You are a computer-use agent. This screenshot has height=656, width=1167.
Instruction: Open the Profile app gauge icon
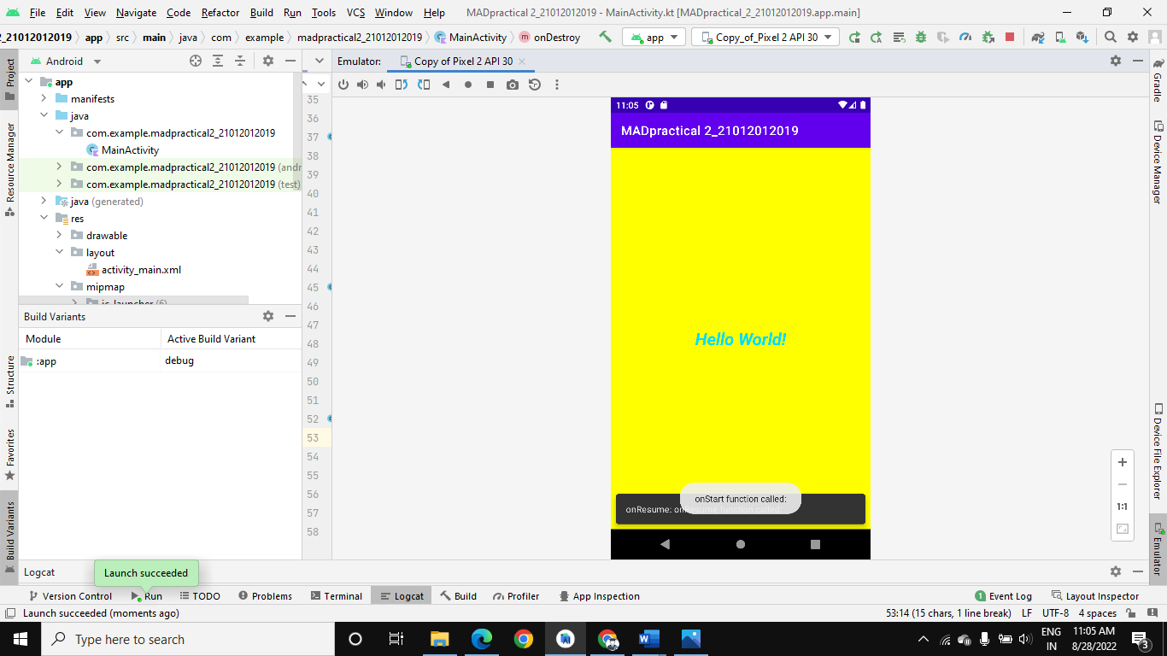965,37
